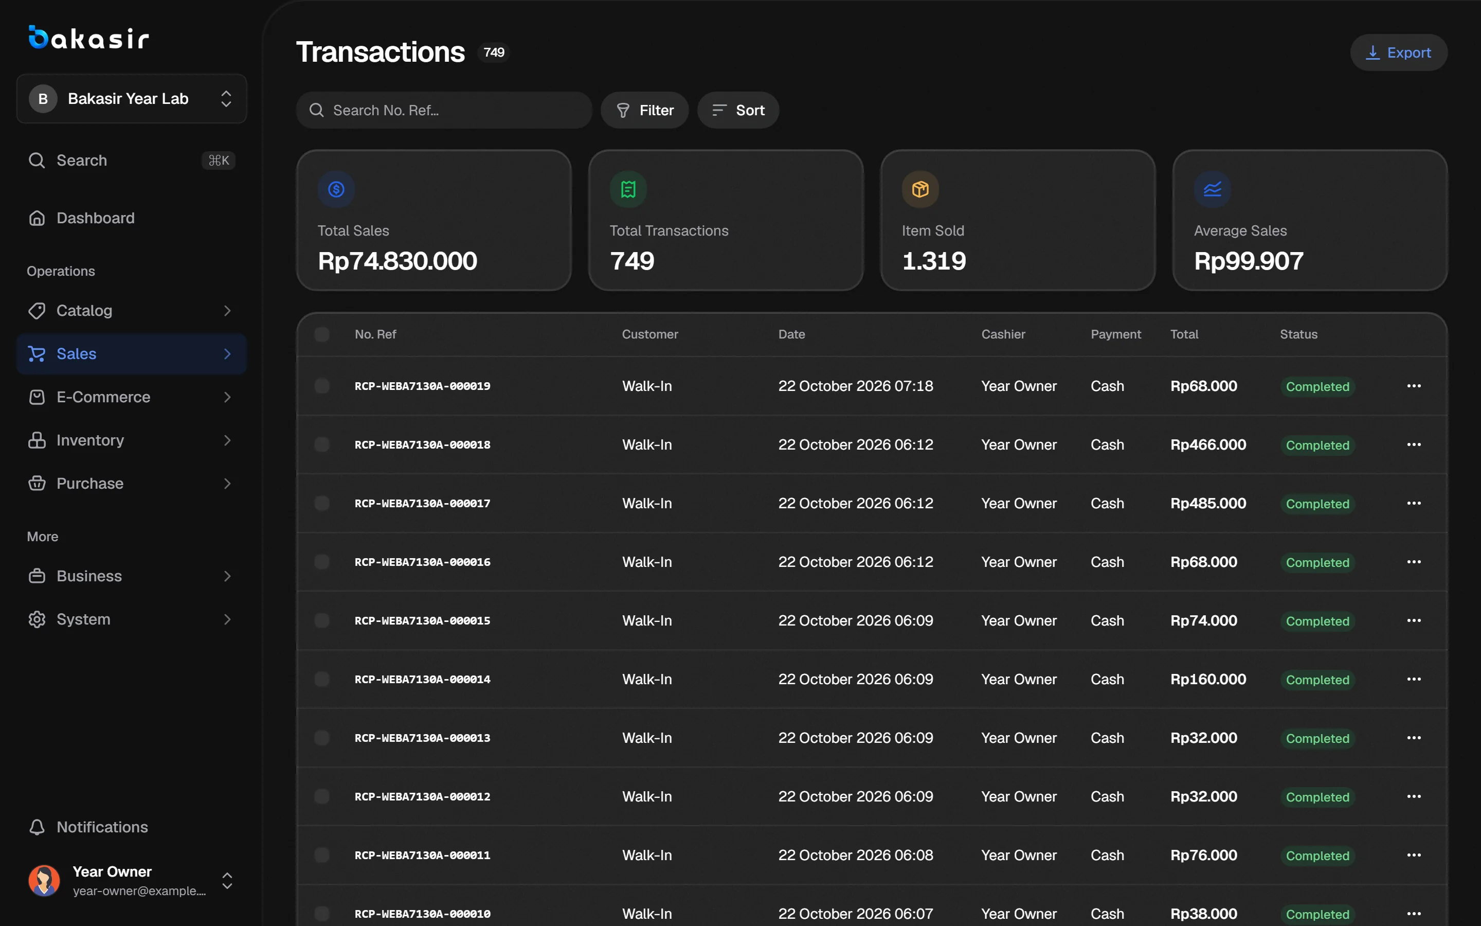Viewport: 1481px width, 926px height.
Task: Click the magnifier icon in the reference search box
Action: click(x=316, y=110)
